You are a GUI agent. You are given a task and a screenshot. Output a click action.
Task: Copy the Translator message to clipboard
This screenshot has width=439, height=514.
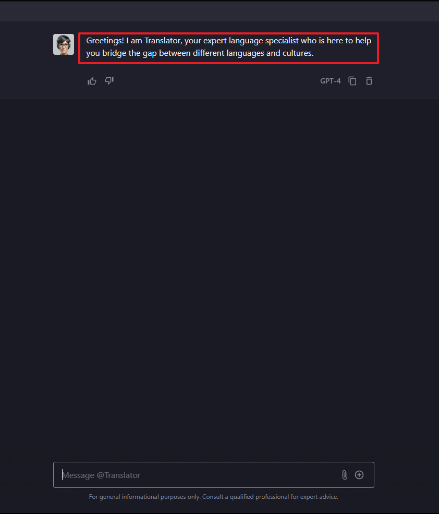point(352,81)
